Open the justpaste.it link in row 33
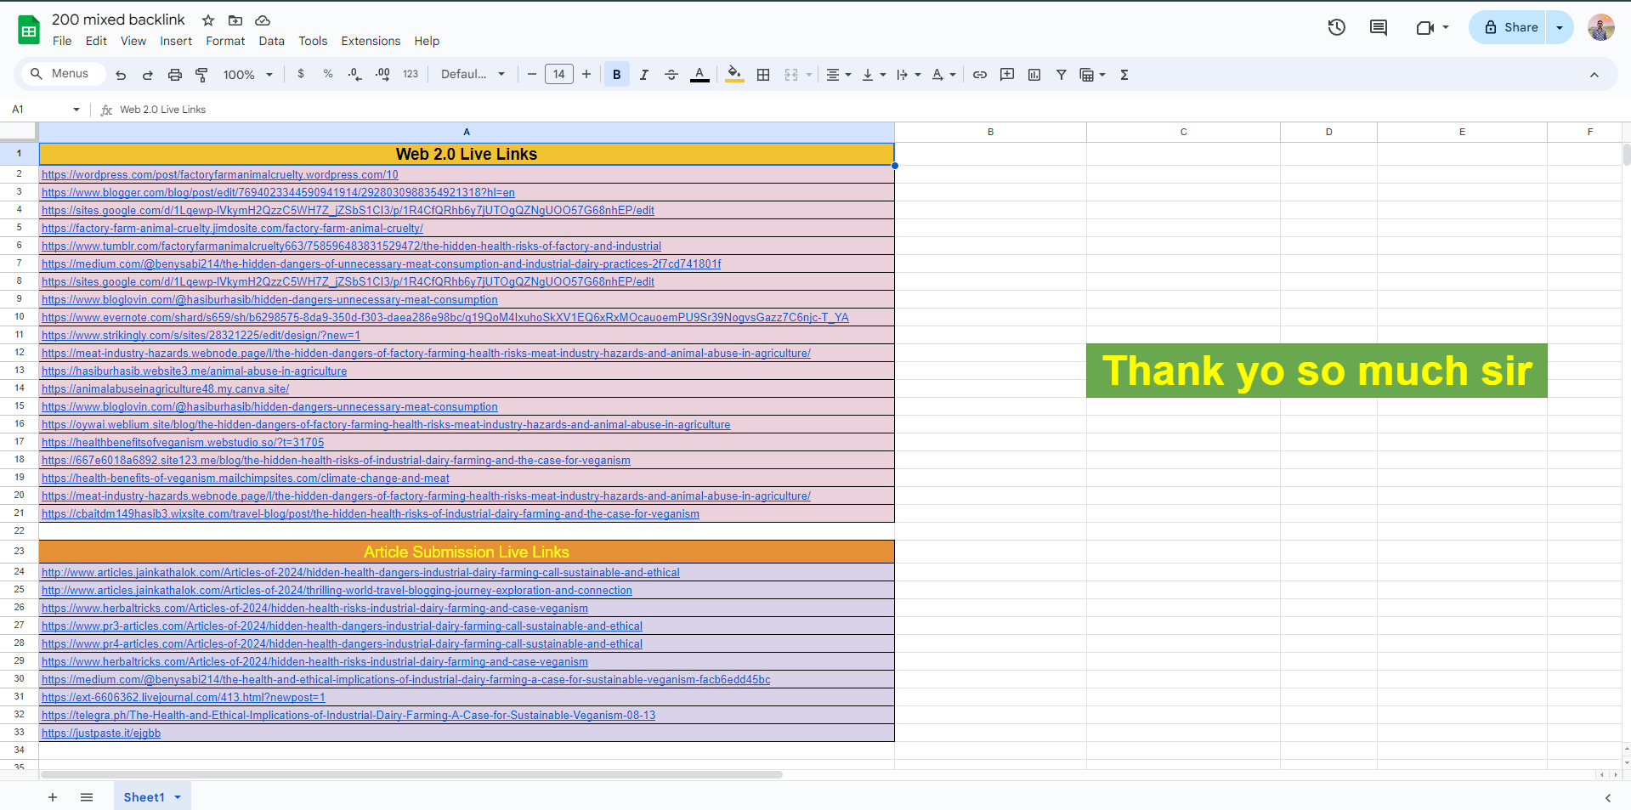 [101, 734]
